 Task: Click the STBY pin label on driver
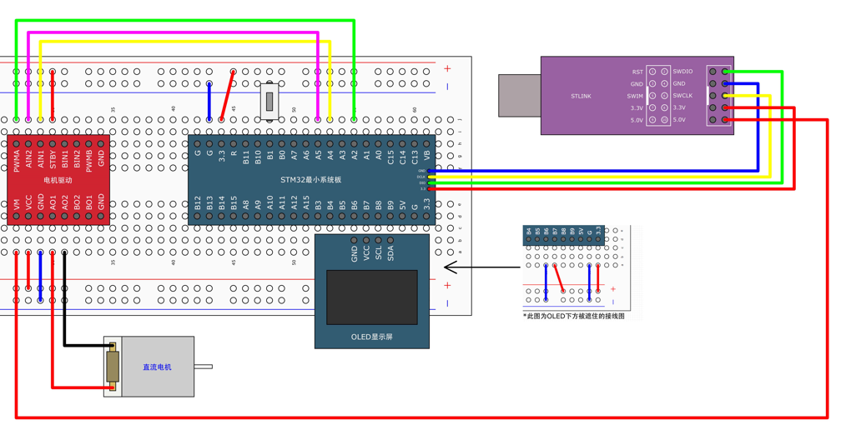[53, 161]
